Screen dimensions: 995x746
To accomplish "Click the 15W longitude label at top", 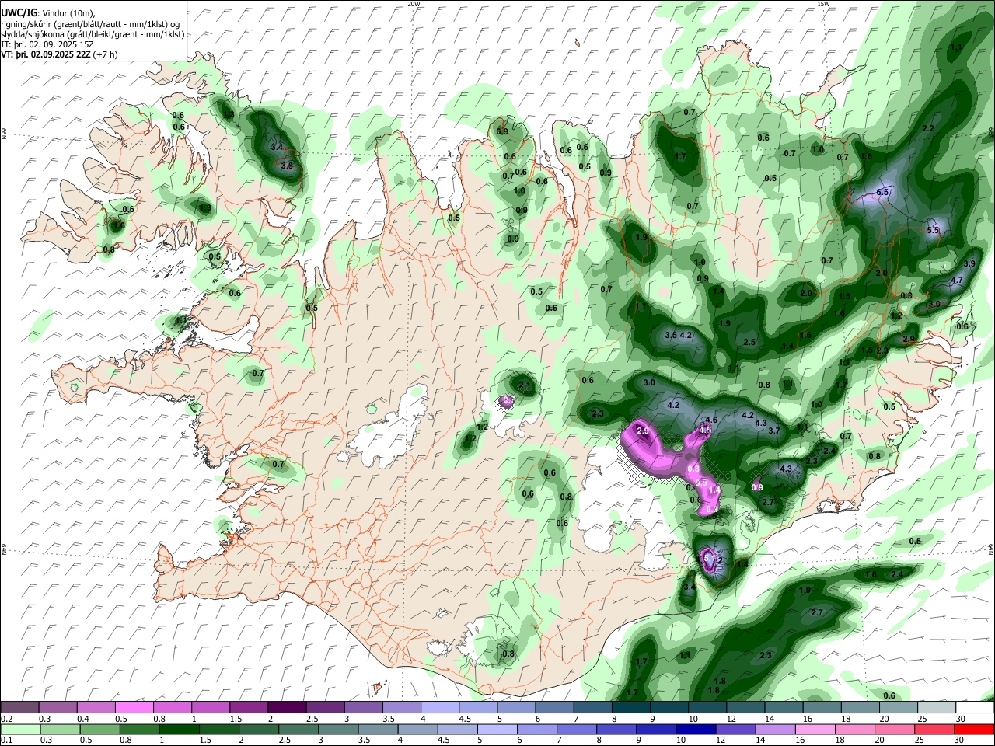I will (x=823, y=4).
